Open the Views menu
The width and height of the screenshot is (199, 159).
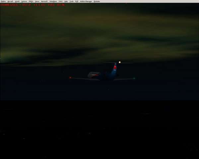[37, 1]
